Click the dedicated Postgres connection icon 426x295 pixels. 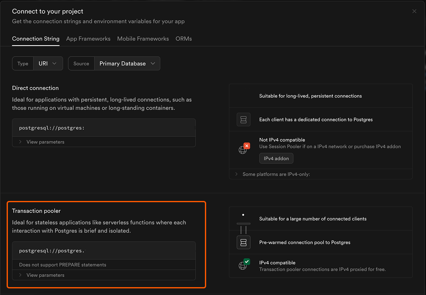coord(243,119)
